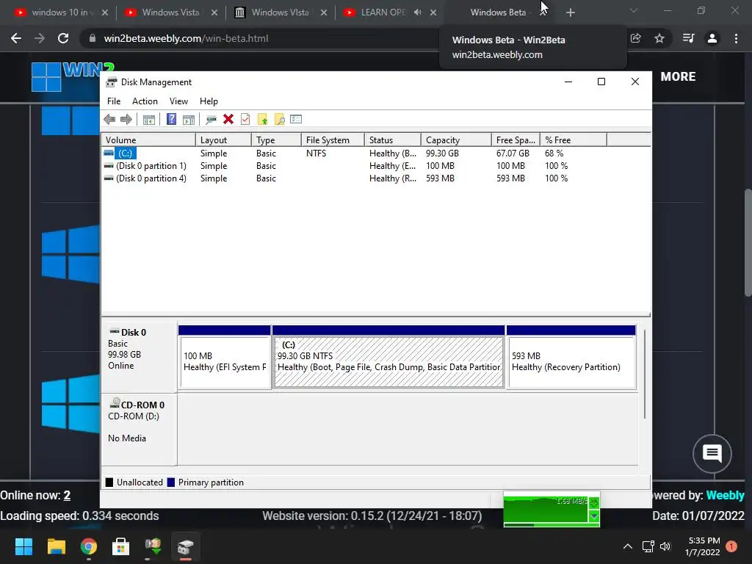Bookmark this page with star icon
752x564 pixels.
point(659,38)
